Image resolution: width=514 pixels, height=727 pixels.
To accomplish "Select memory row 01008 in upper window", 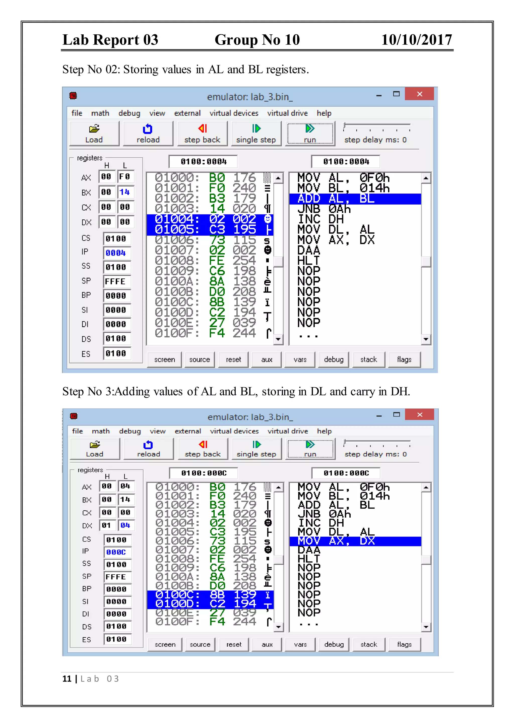I will pos(210,261).
